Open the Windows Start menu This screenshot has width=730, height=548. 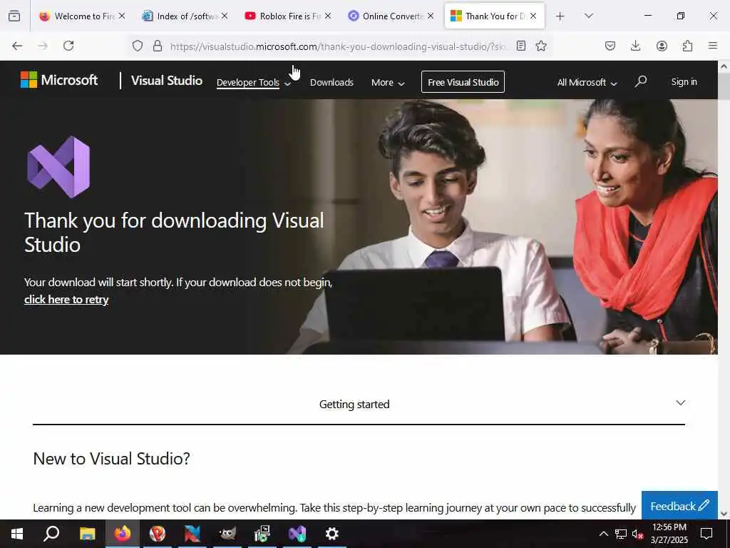(x=17, y=534)
